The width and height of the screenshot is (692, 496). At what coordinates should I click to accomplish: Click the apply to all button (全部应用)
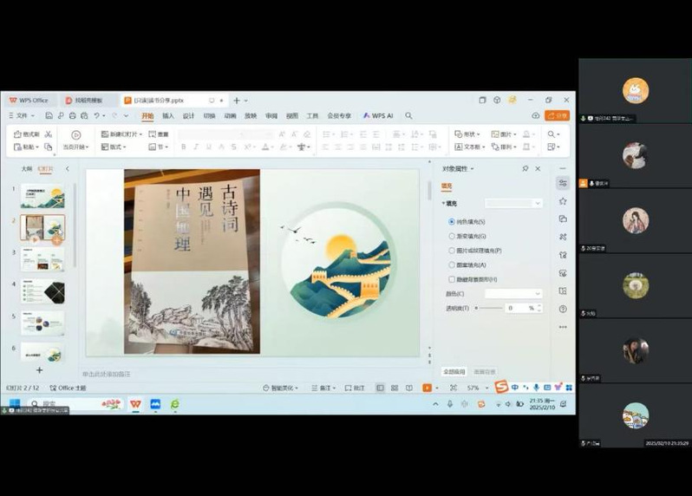pos(454,371)
